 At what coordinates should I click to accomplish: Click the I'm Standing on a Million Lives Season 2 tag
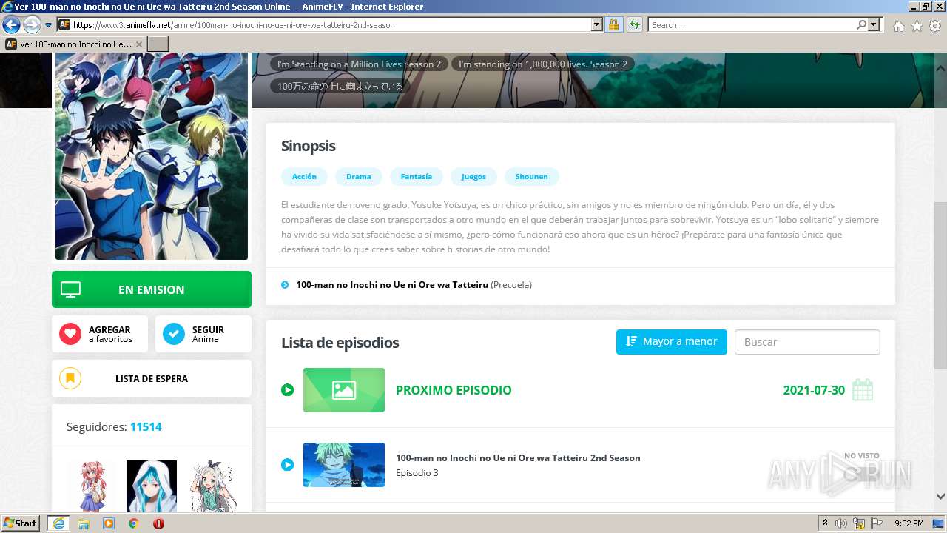tap(359, 64)
